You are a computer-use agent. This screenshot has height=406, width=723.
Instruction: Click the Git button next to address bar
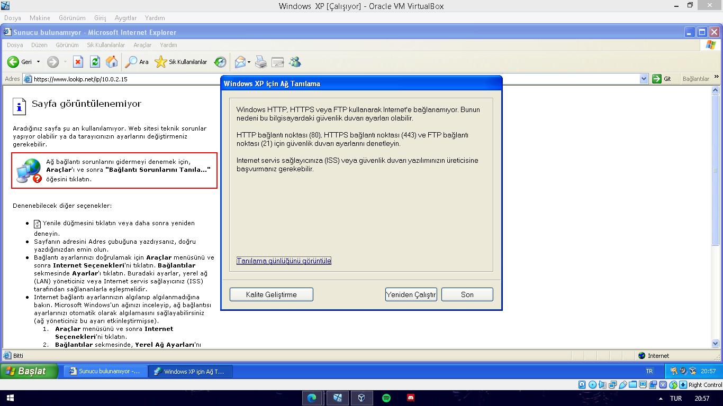(x=663, y=79)
